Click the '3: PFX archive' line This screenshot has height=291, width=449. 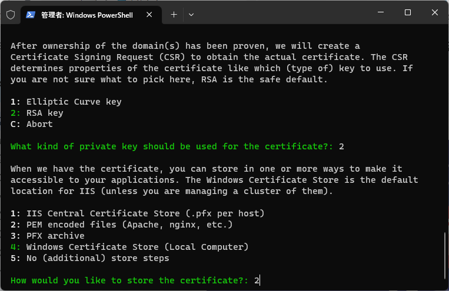48,236
